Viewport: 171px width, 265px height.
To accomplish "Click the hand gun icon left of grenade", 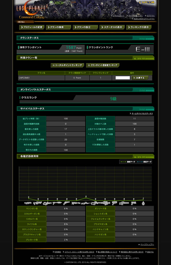I will coord(134,203).
